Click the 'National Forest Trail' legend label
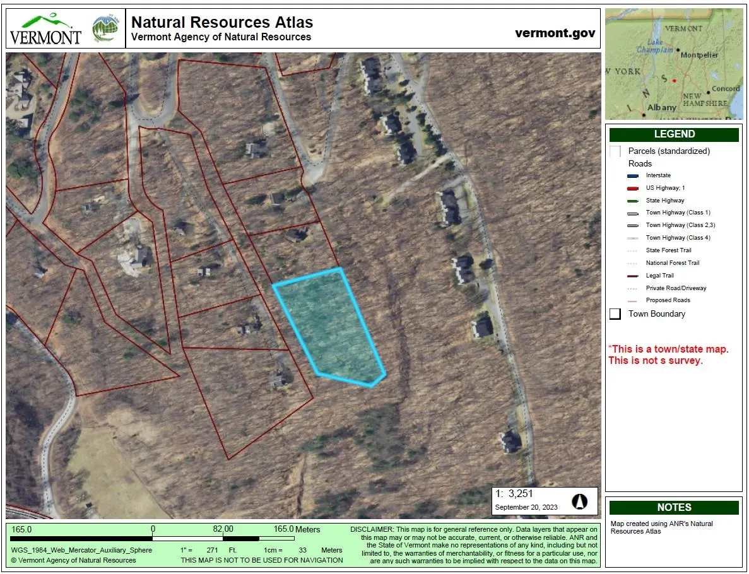 coord(673,263)
